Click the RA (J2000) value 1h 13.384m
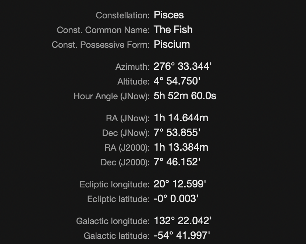306x244 pixels. (x=181, y=147)
